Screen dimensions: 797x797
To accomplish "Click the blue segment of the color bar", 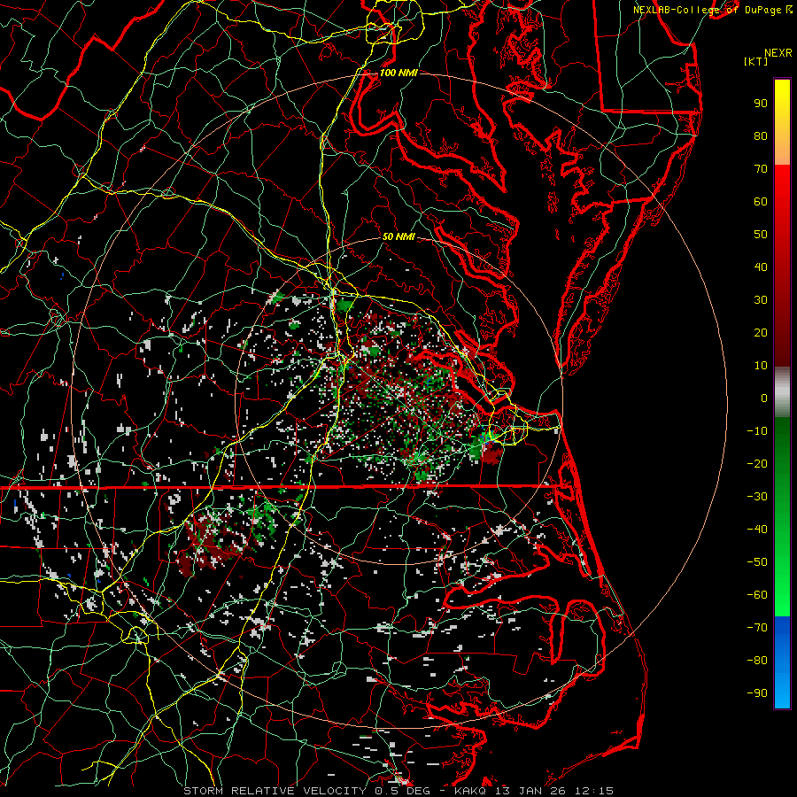I will (x=782, y=662).
